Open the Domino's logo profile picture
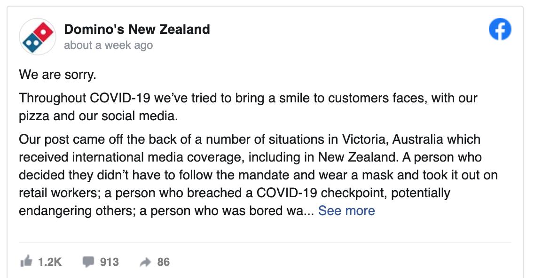The height and width of the screenshot is (278, 534). pos(38,37)
